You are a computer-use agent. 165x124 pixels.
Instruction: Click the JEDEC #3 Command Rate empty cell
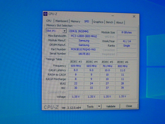[x=76, y=92]
